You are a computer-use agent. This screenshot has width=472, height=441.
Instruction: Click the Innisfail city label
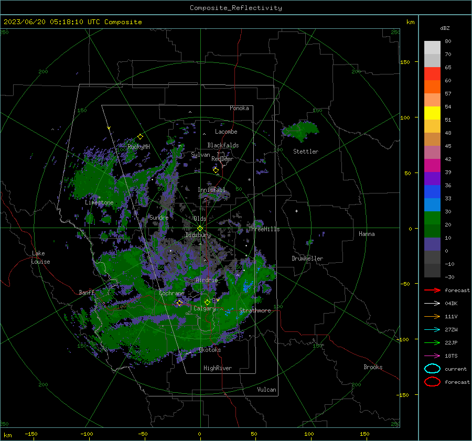(211, 190)
